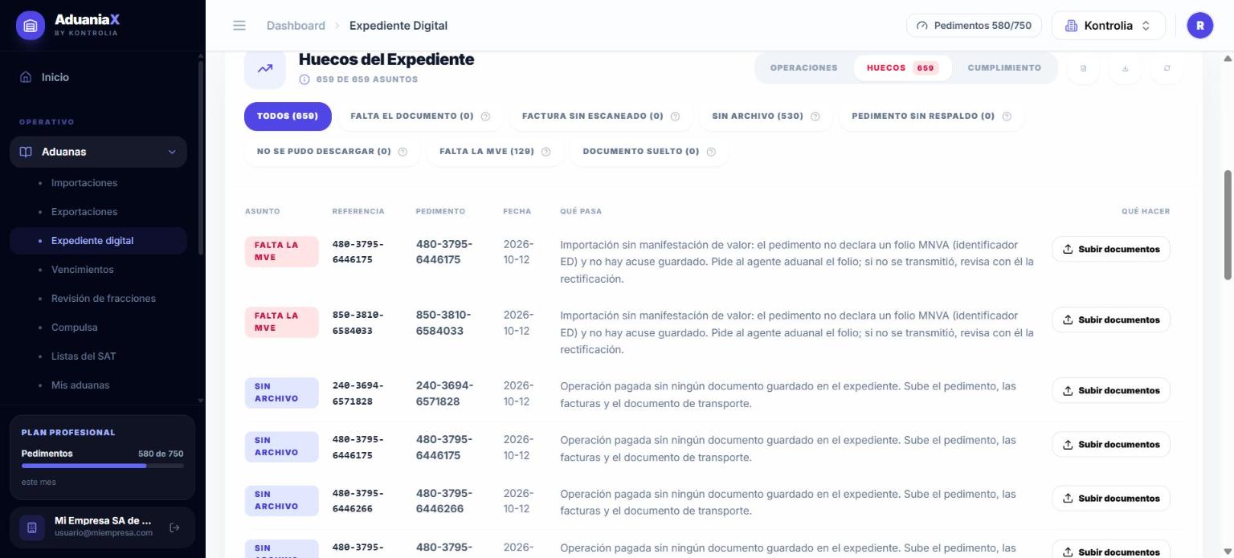Click upload icon in row 850-3810-6584033
Viewport: 1234px width, 558px height.
pos(1068,320)
